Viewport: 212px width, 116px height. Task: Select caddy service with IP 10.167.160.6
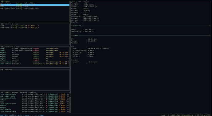click(x=35, y=26)
